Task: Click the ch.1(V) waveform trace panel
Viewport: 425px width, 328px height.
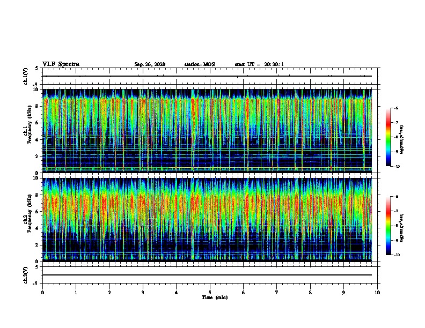Action: pos(210,76)
